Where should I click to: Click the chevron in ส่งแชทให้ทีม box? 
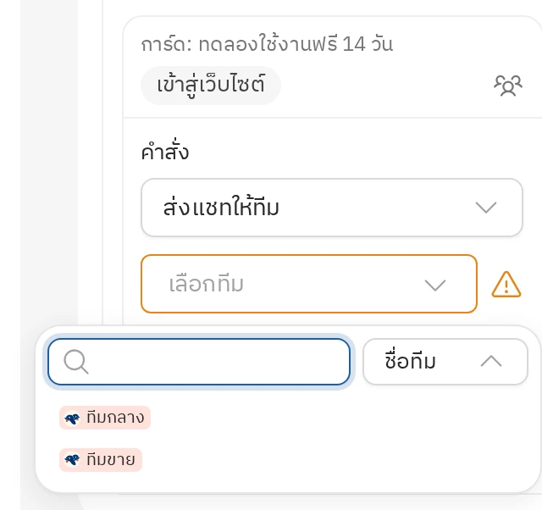(x=486, y=208)
